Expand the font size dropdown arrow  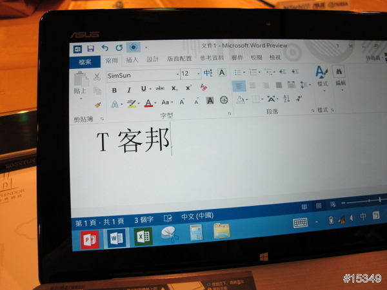point(199,73)
